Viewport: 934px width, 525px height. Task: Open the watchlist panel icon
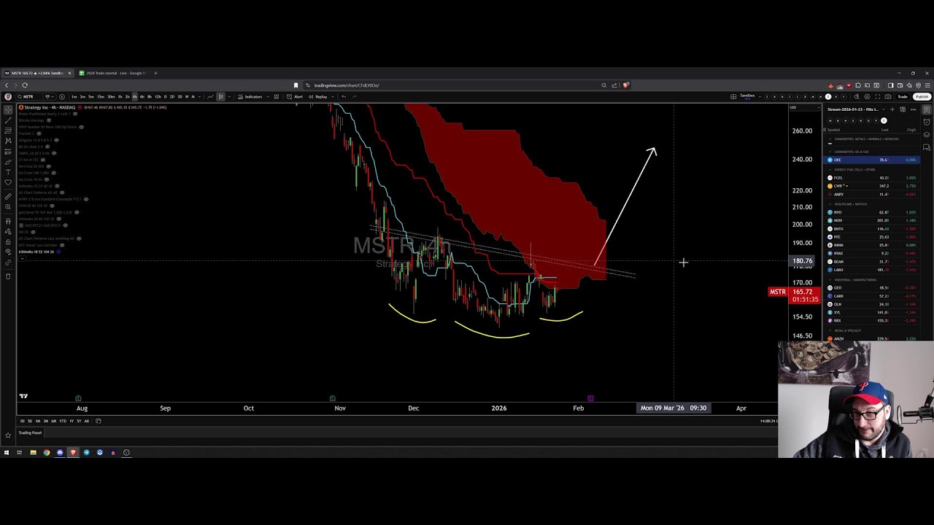pyautogui.click(x=927, y=109)
